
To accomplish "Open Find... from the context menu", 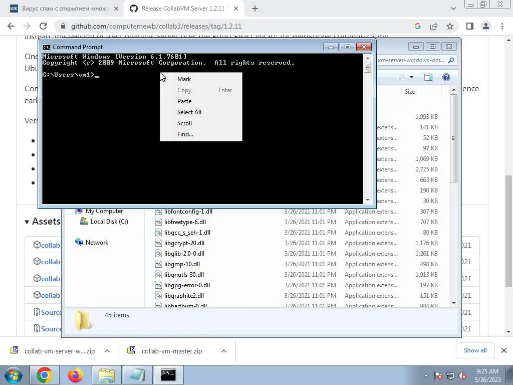I will point(185,134).
